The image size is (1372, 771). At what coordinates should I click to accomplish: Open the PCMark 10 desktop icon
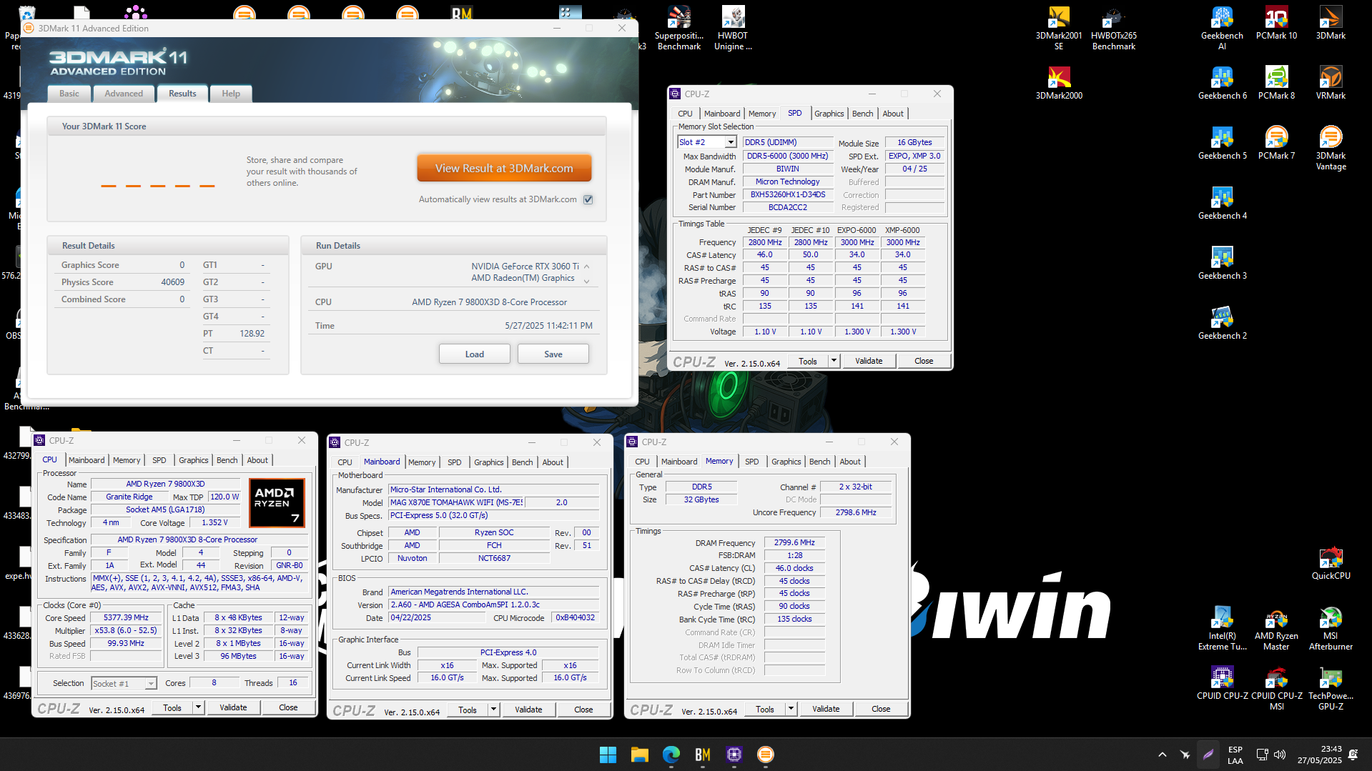click(x=1276, y=23)
